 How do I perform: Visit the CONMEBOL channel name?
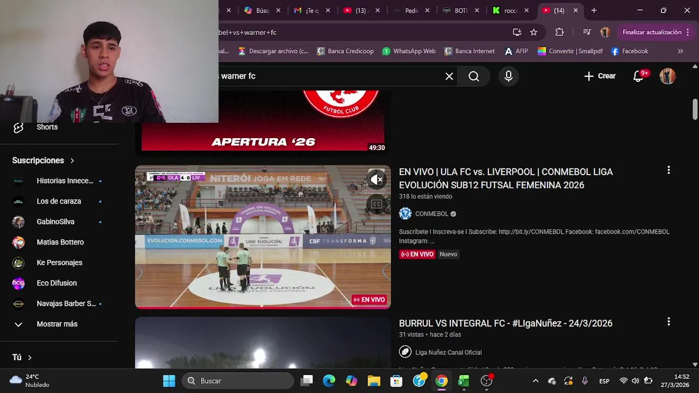pyautogui.click(x=431, y=214)
